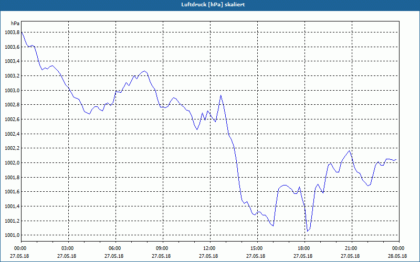
Task: Click the 1001,6 y-axis value
Action: 12,192
